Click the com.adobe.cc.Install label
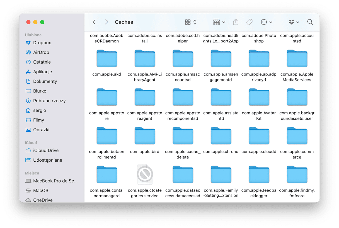Screen dimensions: 339x228 [145, 38]
